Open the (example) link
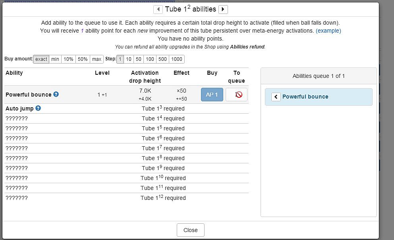Viewport: 394px width, 240px height. pos(328,31)
